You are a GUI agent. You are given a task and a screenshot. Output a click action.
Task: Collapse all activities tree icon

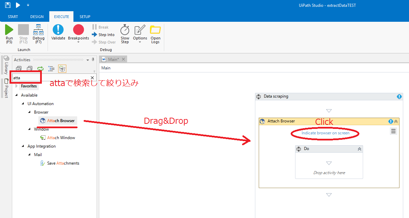pyautogui.click(x=30, y=69)
